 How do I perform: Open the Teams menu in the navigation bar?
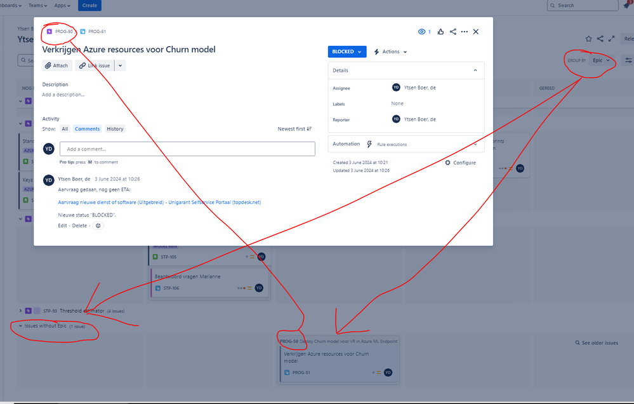37,5
